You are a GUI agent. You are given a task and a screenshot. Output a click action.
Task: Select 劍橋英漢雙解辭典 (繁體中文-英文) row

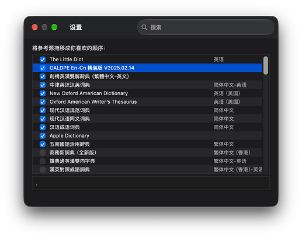(x=147, y=76)
